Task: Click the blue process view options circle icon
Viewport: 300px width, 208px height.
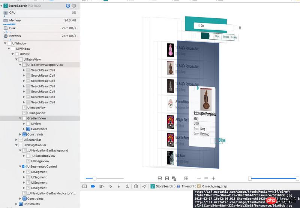Action: (68, 6)
